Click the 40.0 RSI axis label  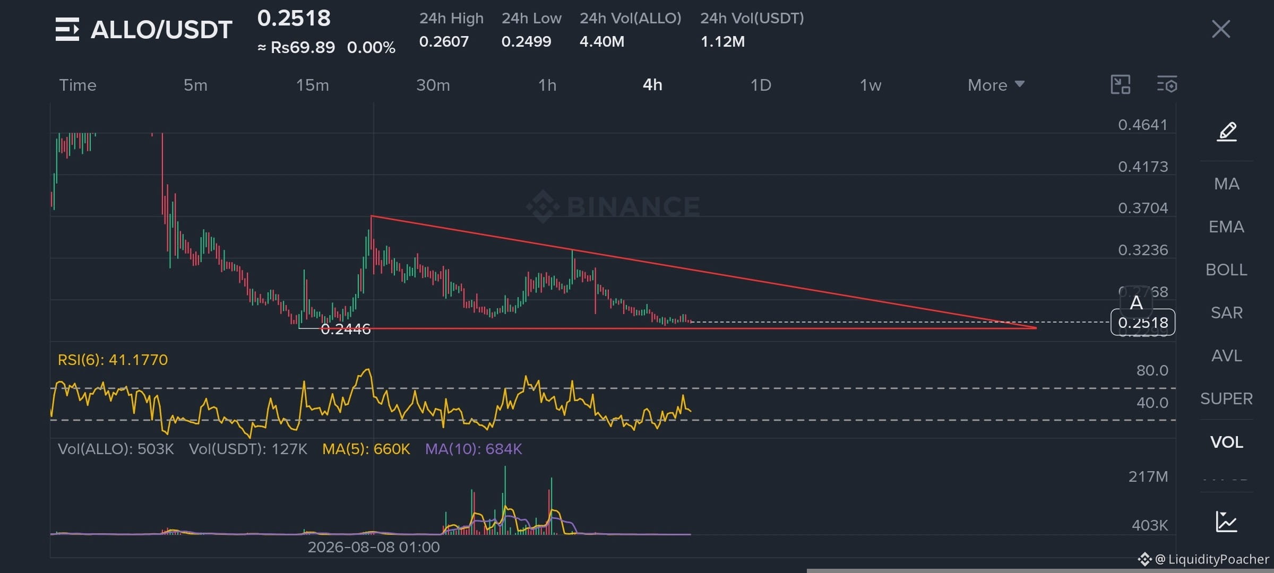(x=1152, y=403)
